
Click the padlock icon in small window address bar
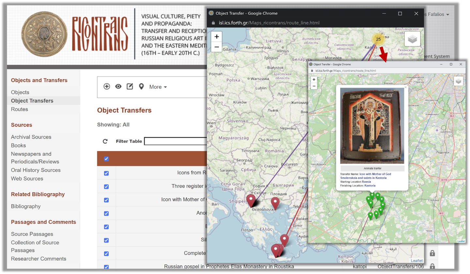[312, 70]
